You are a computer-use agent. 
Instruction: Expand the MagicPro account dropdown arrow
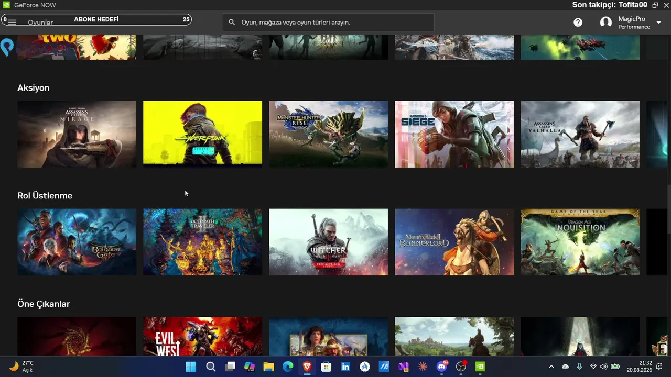(659, 23)
